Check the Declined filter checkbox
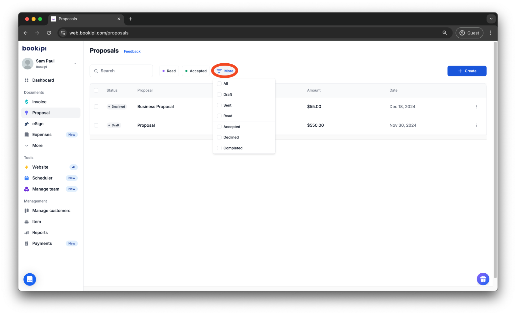This screenshot has width=516, height=315. 219,137
